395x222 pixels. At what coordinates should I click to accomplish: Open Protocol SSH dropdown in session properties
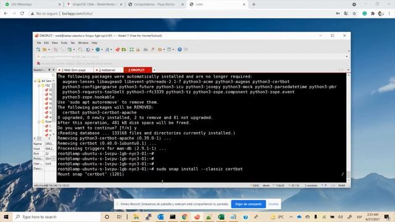[x=54, y=158]
